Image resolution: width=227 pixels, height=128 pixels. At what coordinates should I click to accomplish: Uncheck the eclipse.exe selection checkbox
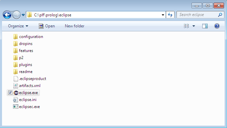[10, 93]
